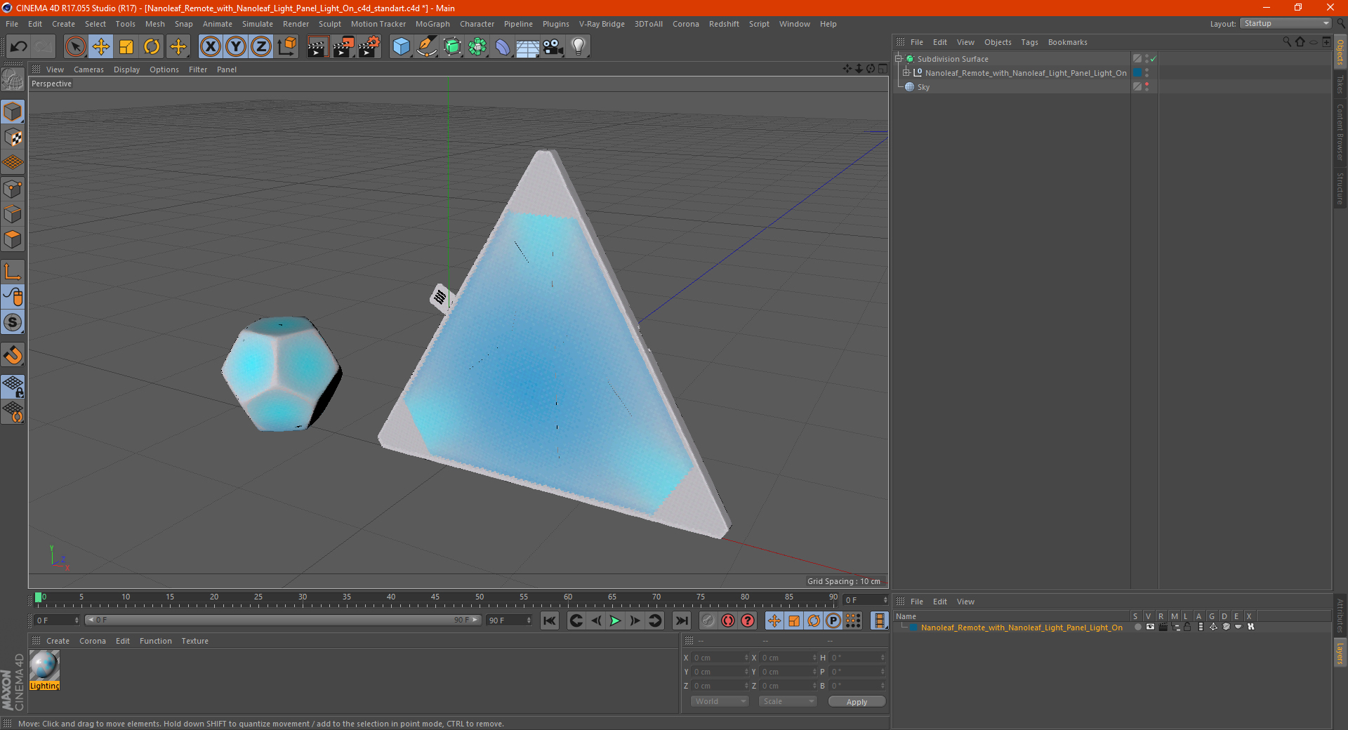Click frame 45 on timeline ruler
Image resolution: width=1348 pixels, height=730 pixels.
435,599
